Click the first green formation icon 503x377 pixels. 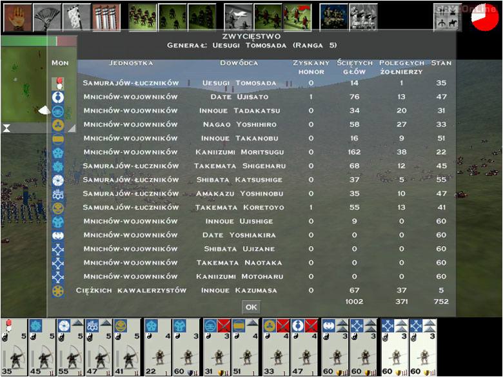click(143, 17)
